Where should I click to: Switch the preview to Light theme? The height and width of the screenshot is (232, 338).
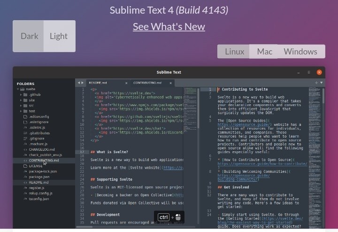pyautogui.click(x=60, y=36)
